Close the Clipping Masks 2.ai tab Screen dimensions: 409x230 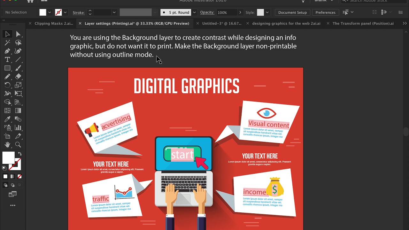30,23
